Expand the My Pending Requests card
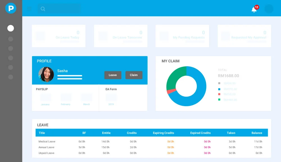Screen dimensions: 281x162 click(182, 36)
